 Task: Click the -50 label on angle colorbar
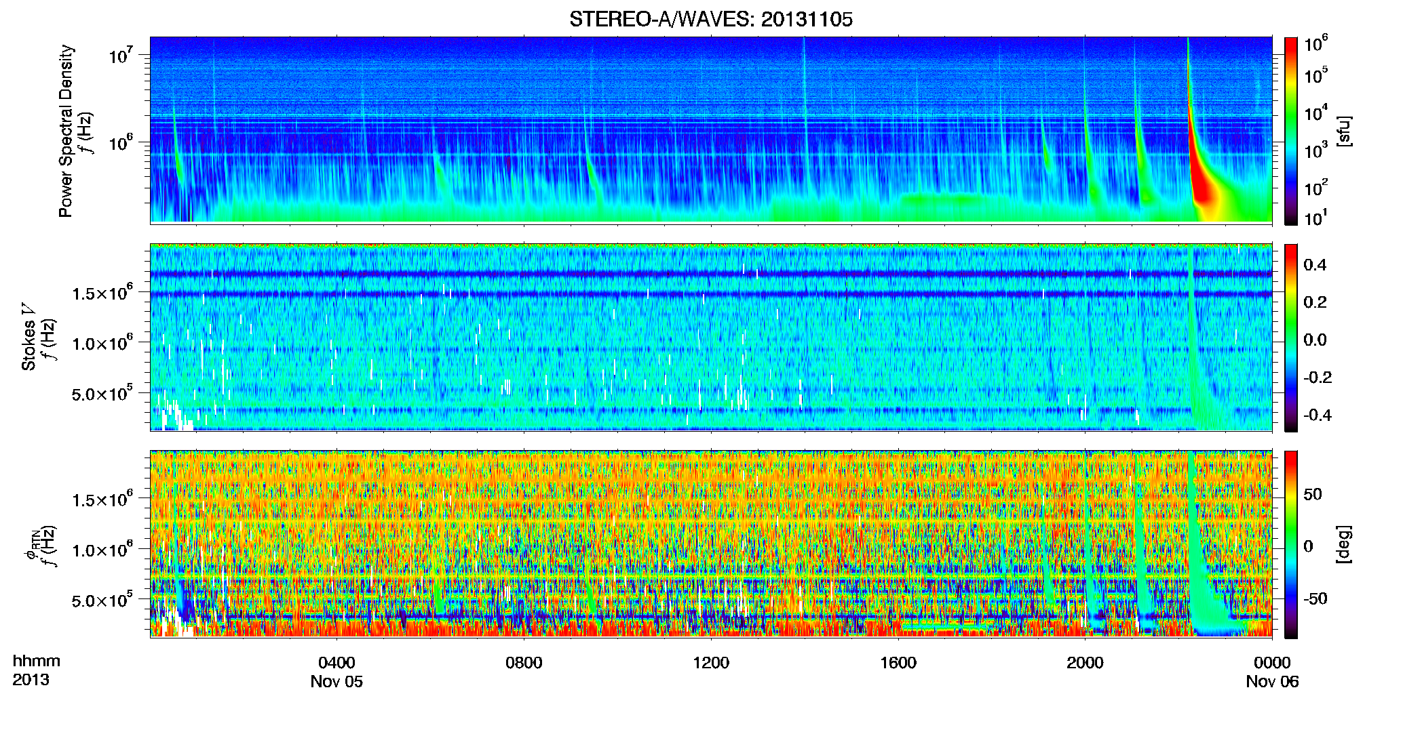(x=1315, y=598)
